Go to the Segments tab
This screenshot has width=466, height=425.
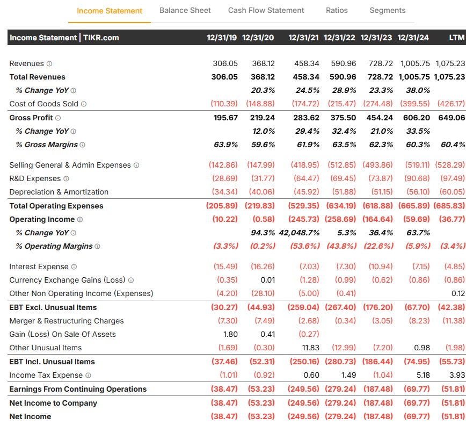tap(387, 10)
